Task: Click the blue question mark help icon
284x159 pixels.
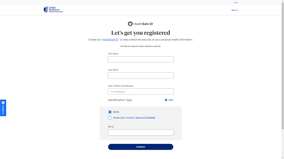Action: (166, 100)
